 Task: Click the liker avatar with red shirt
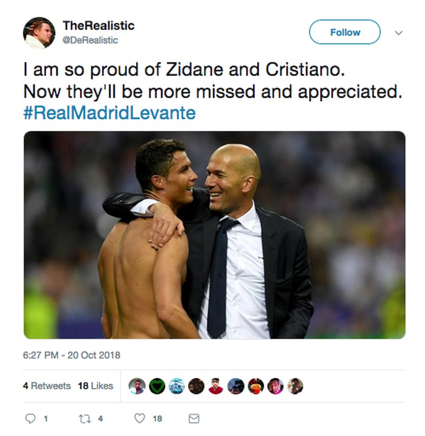pos(216,386)
